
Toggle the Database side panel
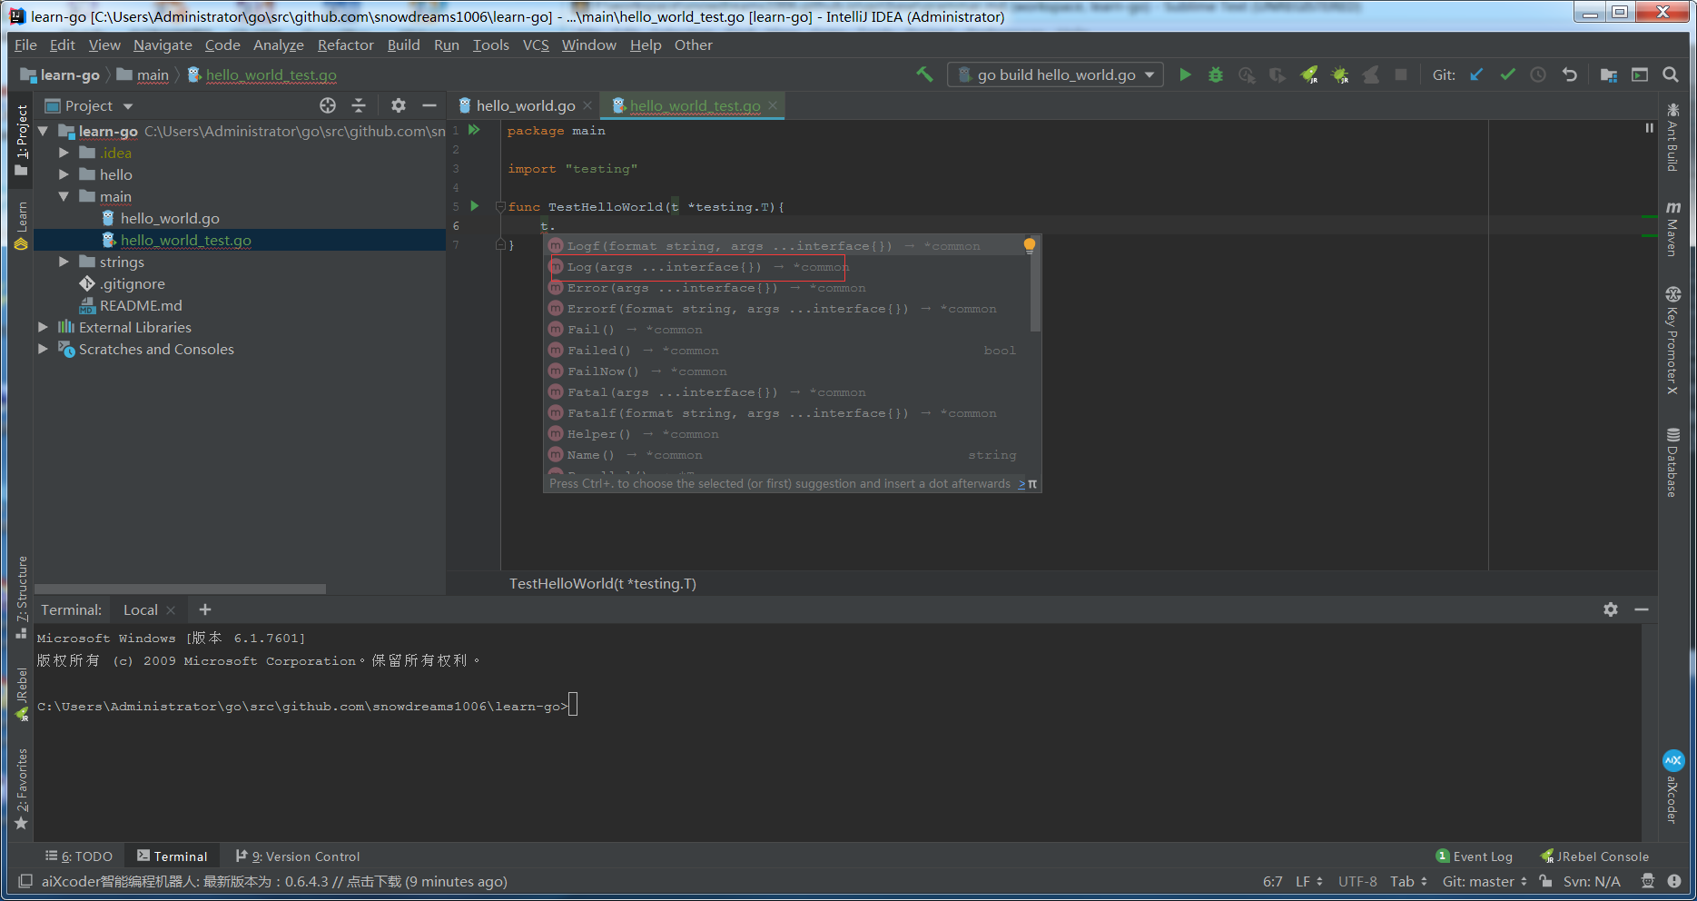[1672, 461]
